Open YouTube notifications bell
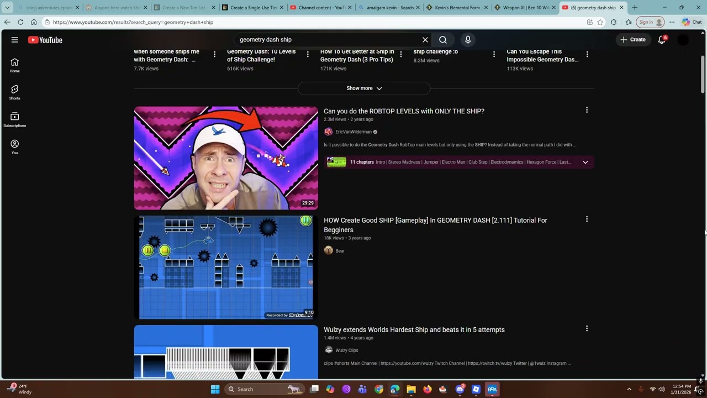The height and width of the screenshot is (398, 707). (662, 40)
